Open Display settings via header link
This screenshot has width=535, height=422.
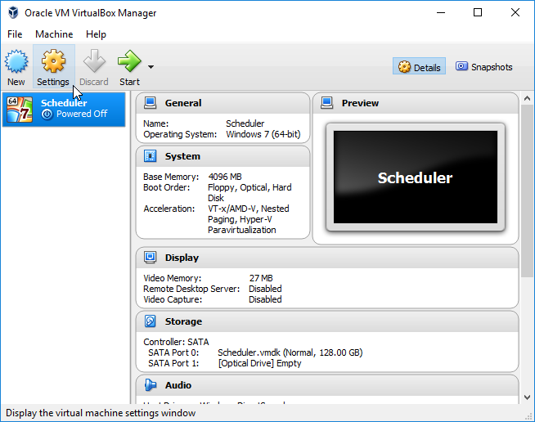pos(182,258)
